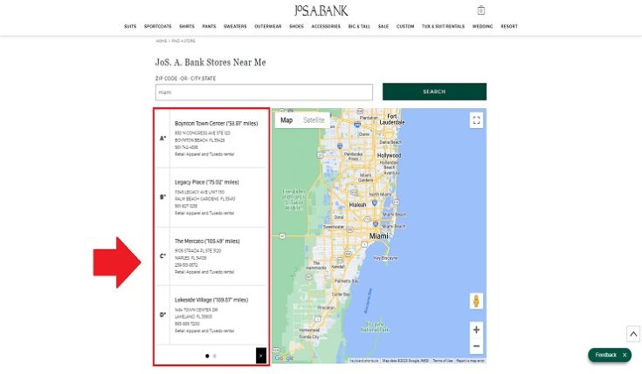This screenshot has height=374, width=642.
Task: Select Boynton Town Center store
Action: [217, 124]
